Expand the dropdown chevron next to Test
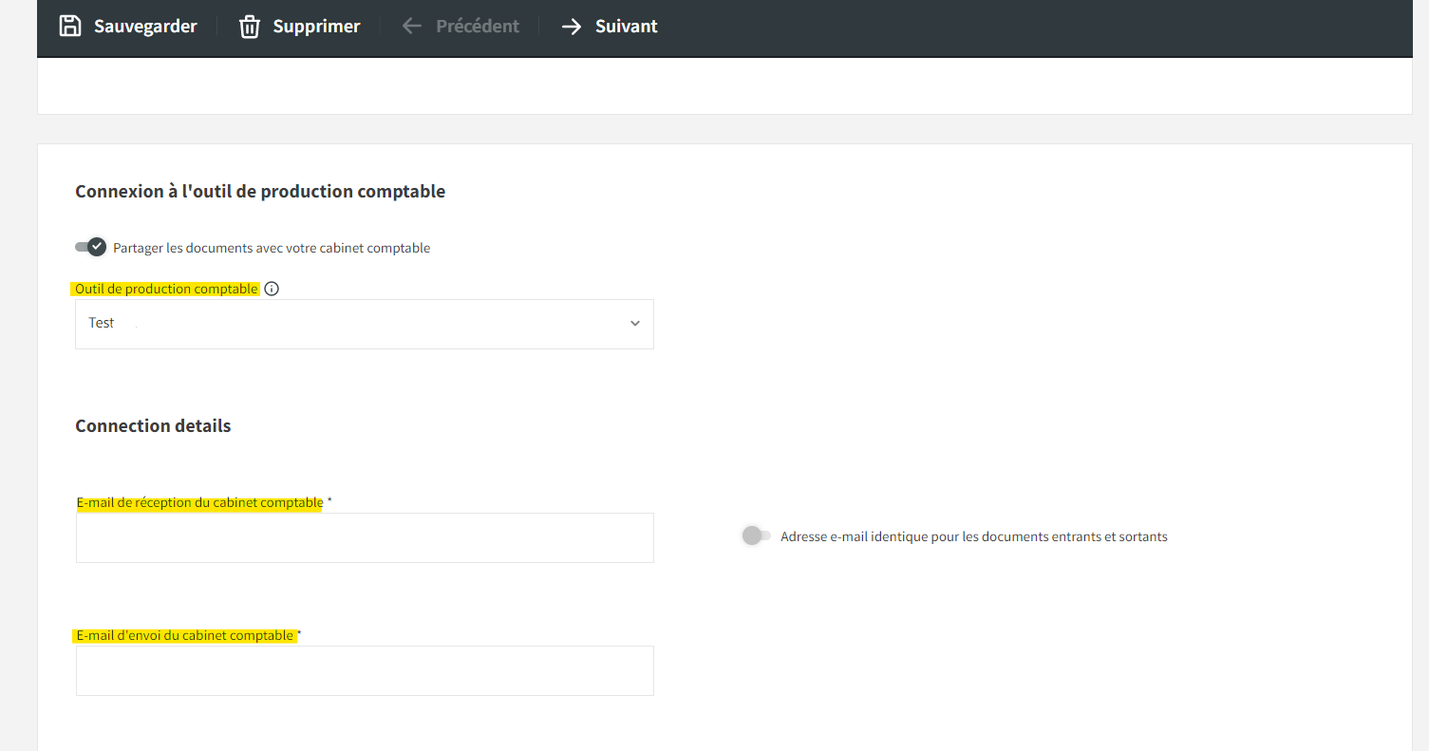The image size is (1429, 751). coord(635,324)
